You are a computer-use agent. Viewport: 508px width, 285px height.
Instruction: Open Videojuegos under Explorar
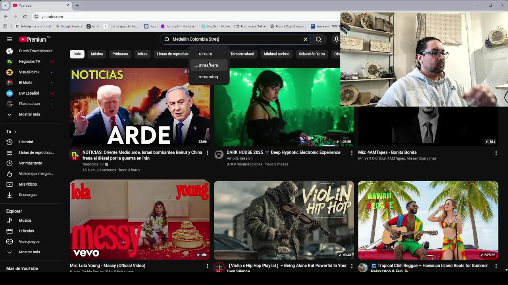click(x=30, y=241)
